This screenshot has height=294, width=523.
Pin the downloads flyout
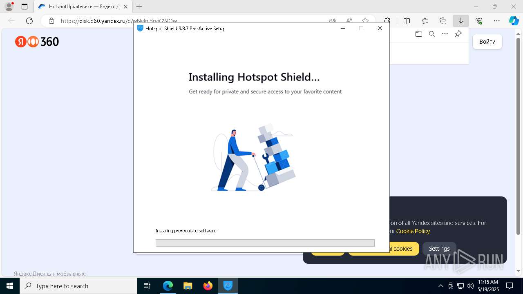pos(458,34)
